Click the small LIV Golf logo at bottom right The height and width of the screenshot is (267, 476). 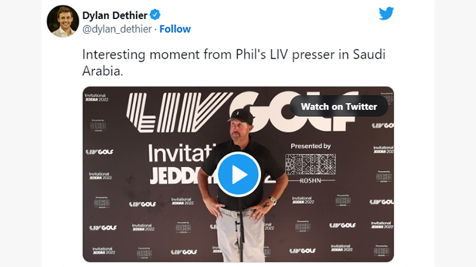point(343,225)
